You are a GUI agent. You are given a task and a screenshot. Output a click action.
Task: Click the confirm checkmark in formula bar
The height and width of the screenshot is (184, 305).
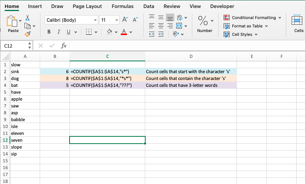[x=52, y=46]
